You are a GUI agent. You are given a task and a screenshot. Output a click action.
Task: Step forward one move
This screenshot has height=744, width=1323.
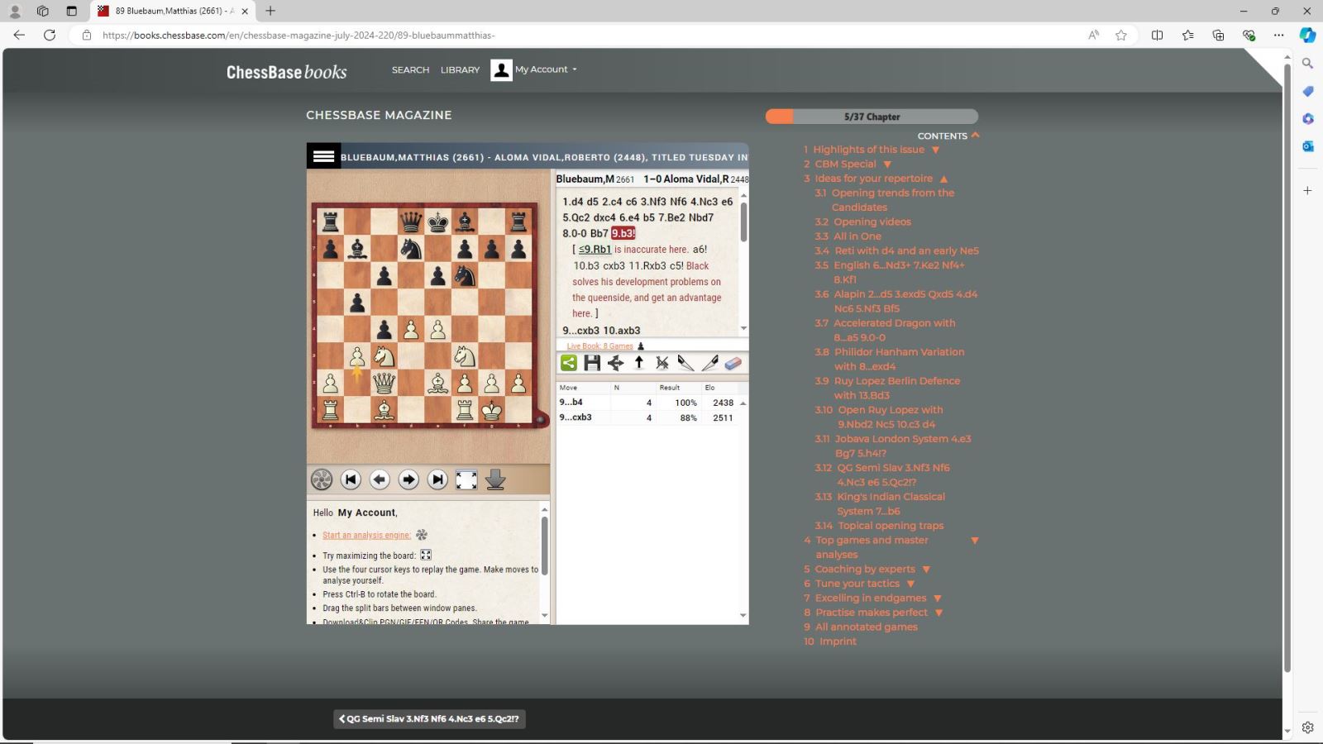point(408,479)
